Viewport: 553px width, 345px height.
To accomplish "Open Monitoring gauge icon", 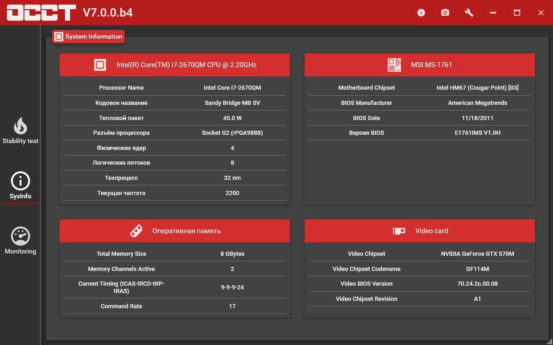I will tap(20, 236).
